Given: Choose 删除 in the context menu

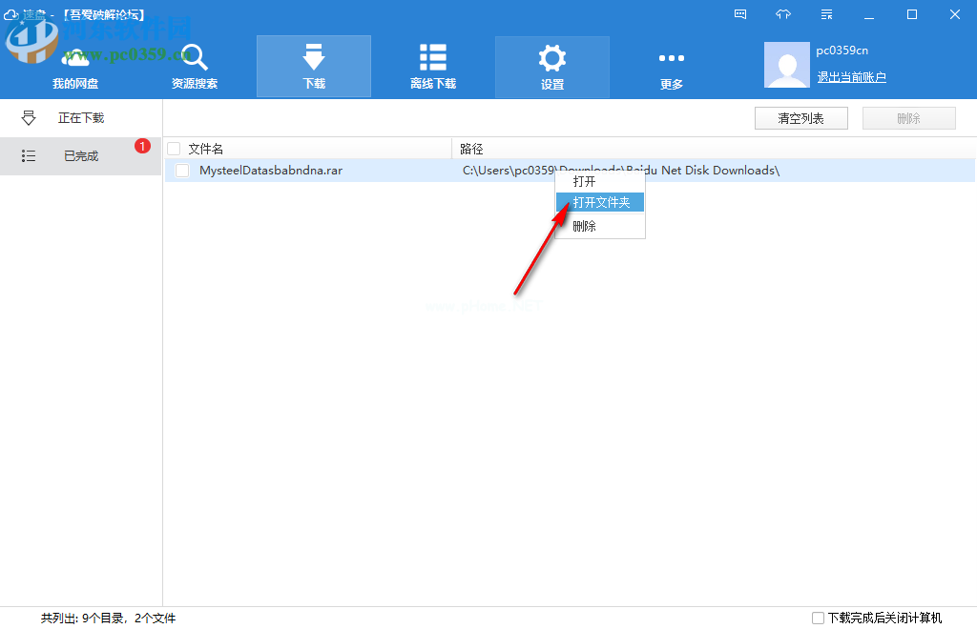Looking at the screenshot, I should (585, 226).
